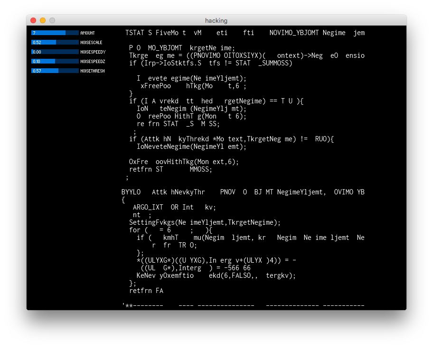Click the NOISESPEEDY text label

[x=93, y=52]
